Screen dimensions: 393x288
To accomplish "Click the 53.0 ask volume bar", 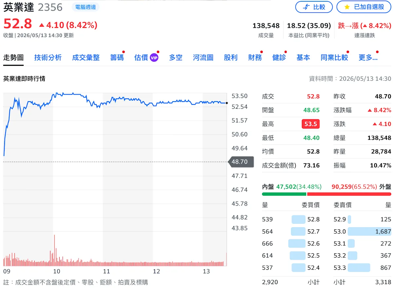I will (369, 231).
